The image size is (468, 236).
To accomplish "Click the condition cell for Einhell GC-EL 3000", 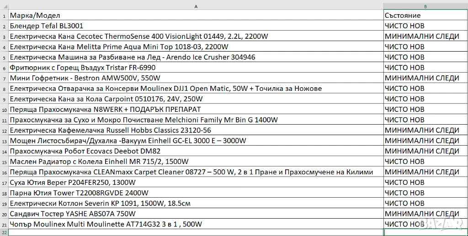I will (425, 141).
